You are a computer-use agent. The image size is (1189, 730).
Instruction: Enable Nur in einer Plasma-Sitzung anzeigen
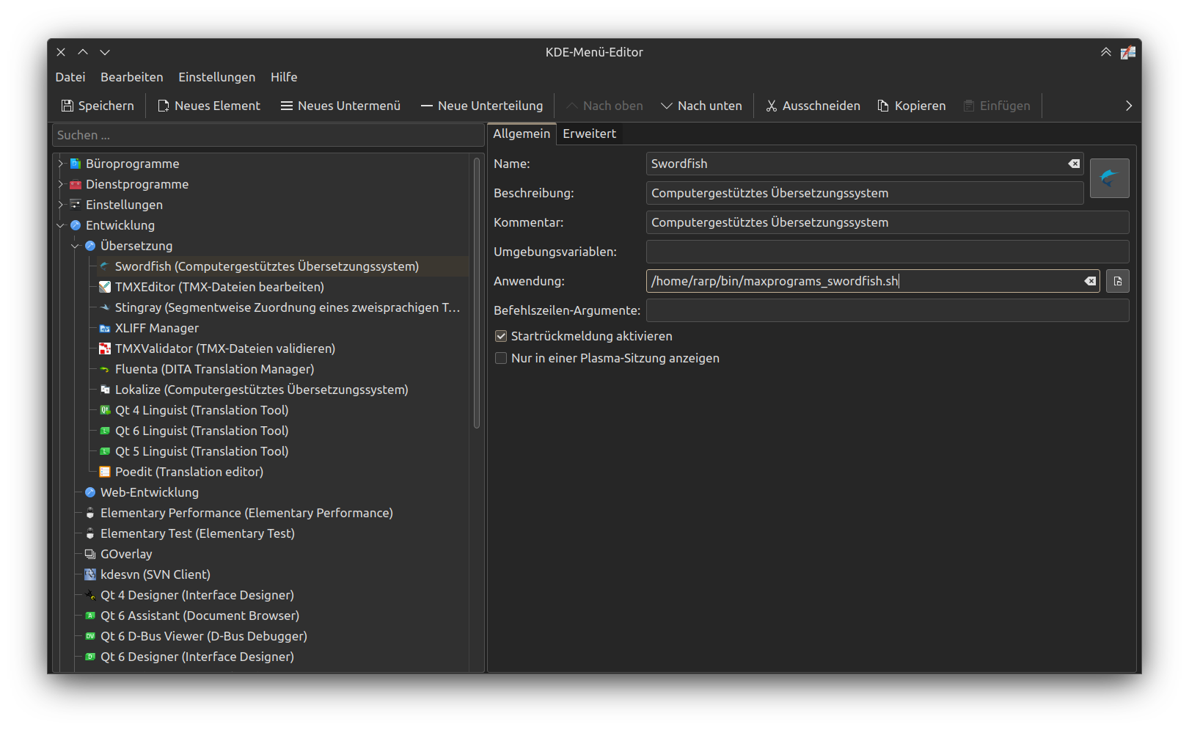click(x=501, y=358)
